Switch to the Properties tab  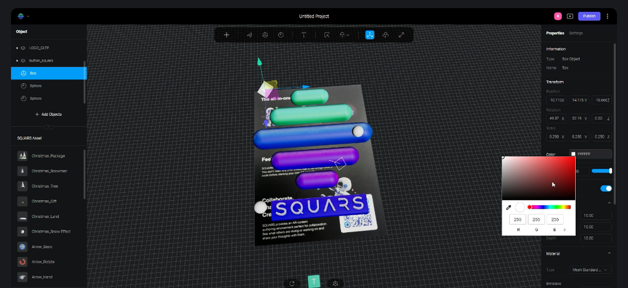(555, 33)
